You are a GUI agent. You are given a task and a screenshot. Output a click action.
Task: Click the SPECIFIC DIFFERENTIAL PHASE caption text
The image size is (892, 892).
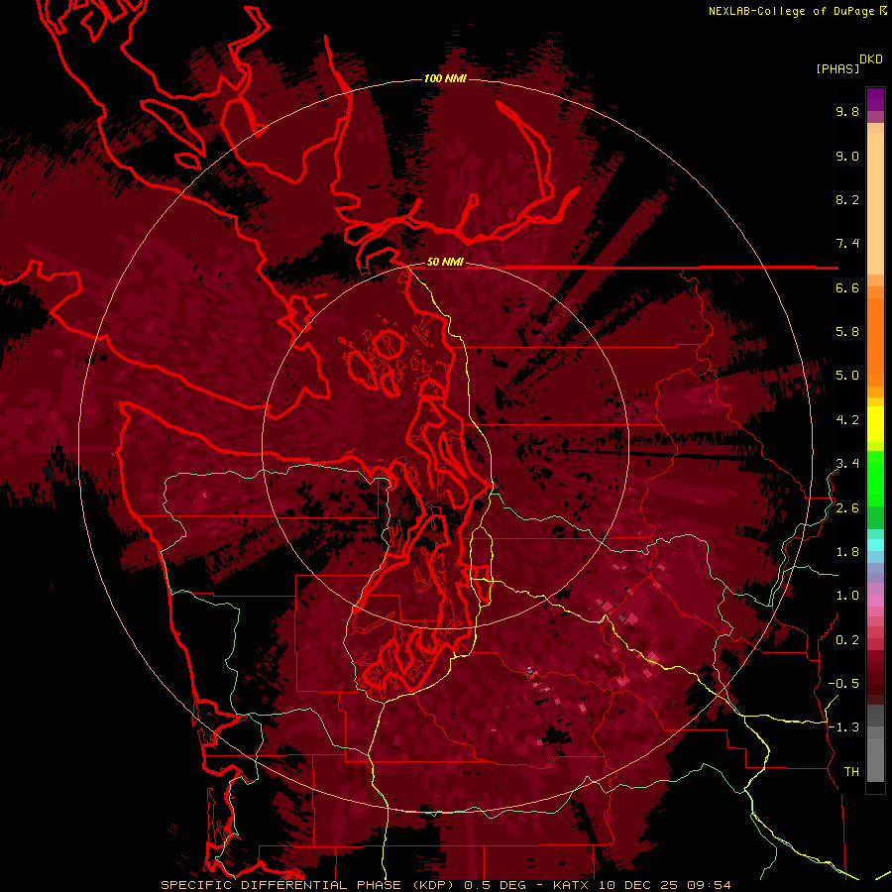(281, 885)
